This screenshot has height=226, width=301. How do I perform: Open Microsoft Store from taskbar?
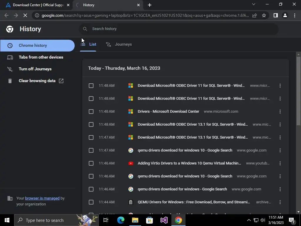point(149,220)
